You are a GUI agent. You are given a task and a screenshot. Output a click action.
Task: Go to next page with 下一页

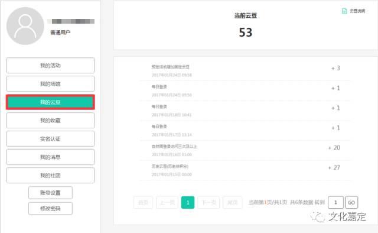(x=208, y=202)
